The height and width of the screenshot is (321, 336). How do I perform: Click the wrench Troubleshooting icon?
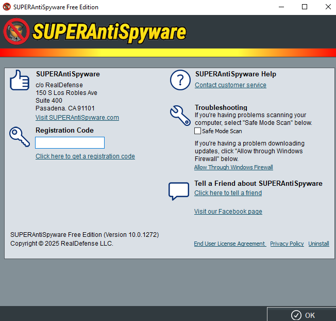tap(180, 115)
